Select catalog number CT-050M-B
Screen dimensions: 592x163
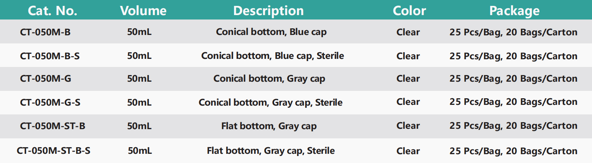click(45, 32)
